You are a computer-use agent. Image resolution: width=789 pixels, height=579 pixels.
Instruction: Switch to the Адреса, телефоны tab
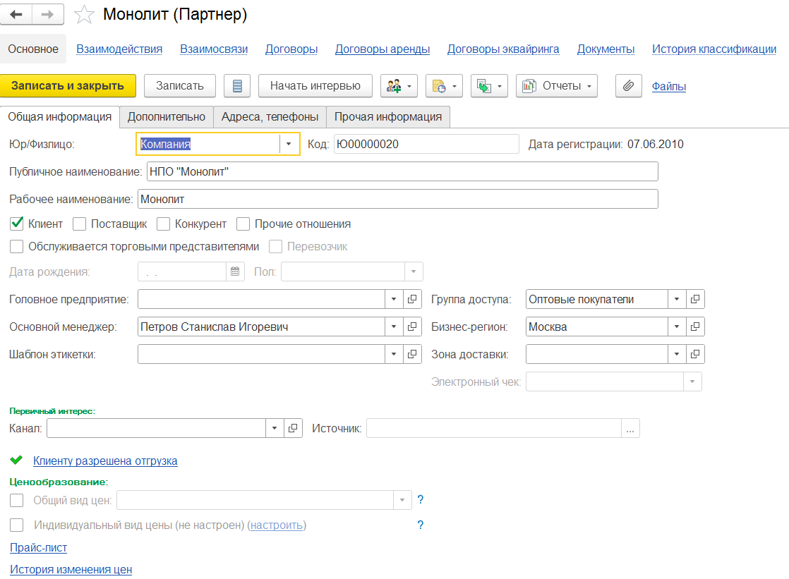click(x=270, y=117)
